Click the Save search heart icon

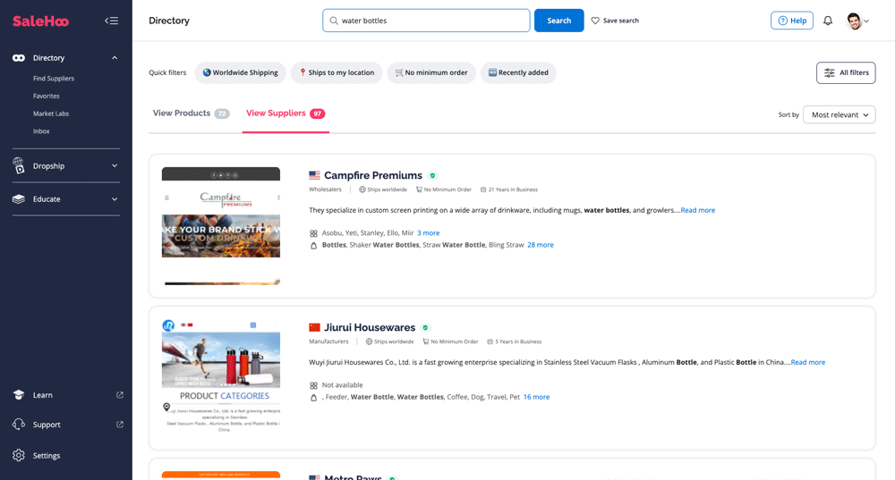(x=595, y=21)
